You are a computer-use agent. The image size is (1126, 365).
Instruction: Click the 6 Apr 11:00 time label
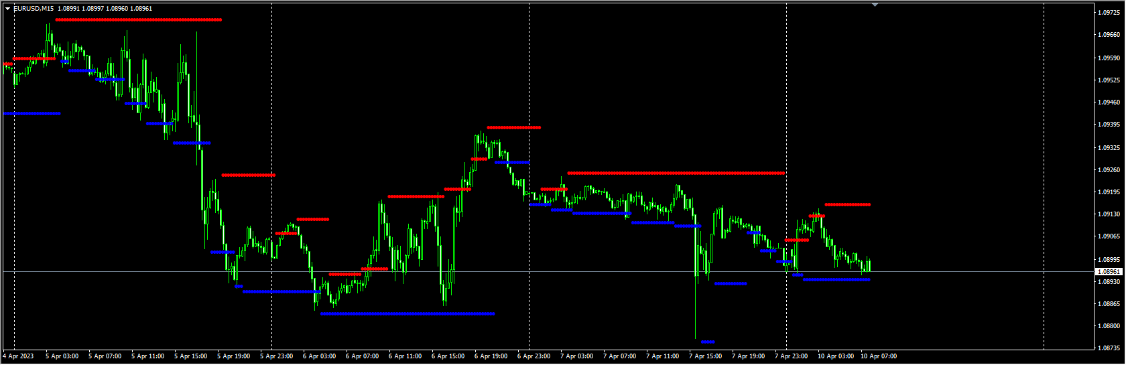pyautogui.click(x=405, y=356)
